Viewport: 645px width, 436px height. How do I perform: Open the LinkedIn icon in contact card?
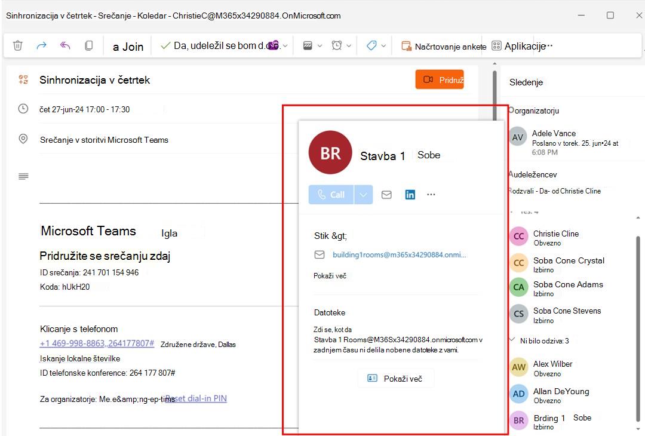(410, 195)
